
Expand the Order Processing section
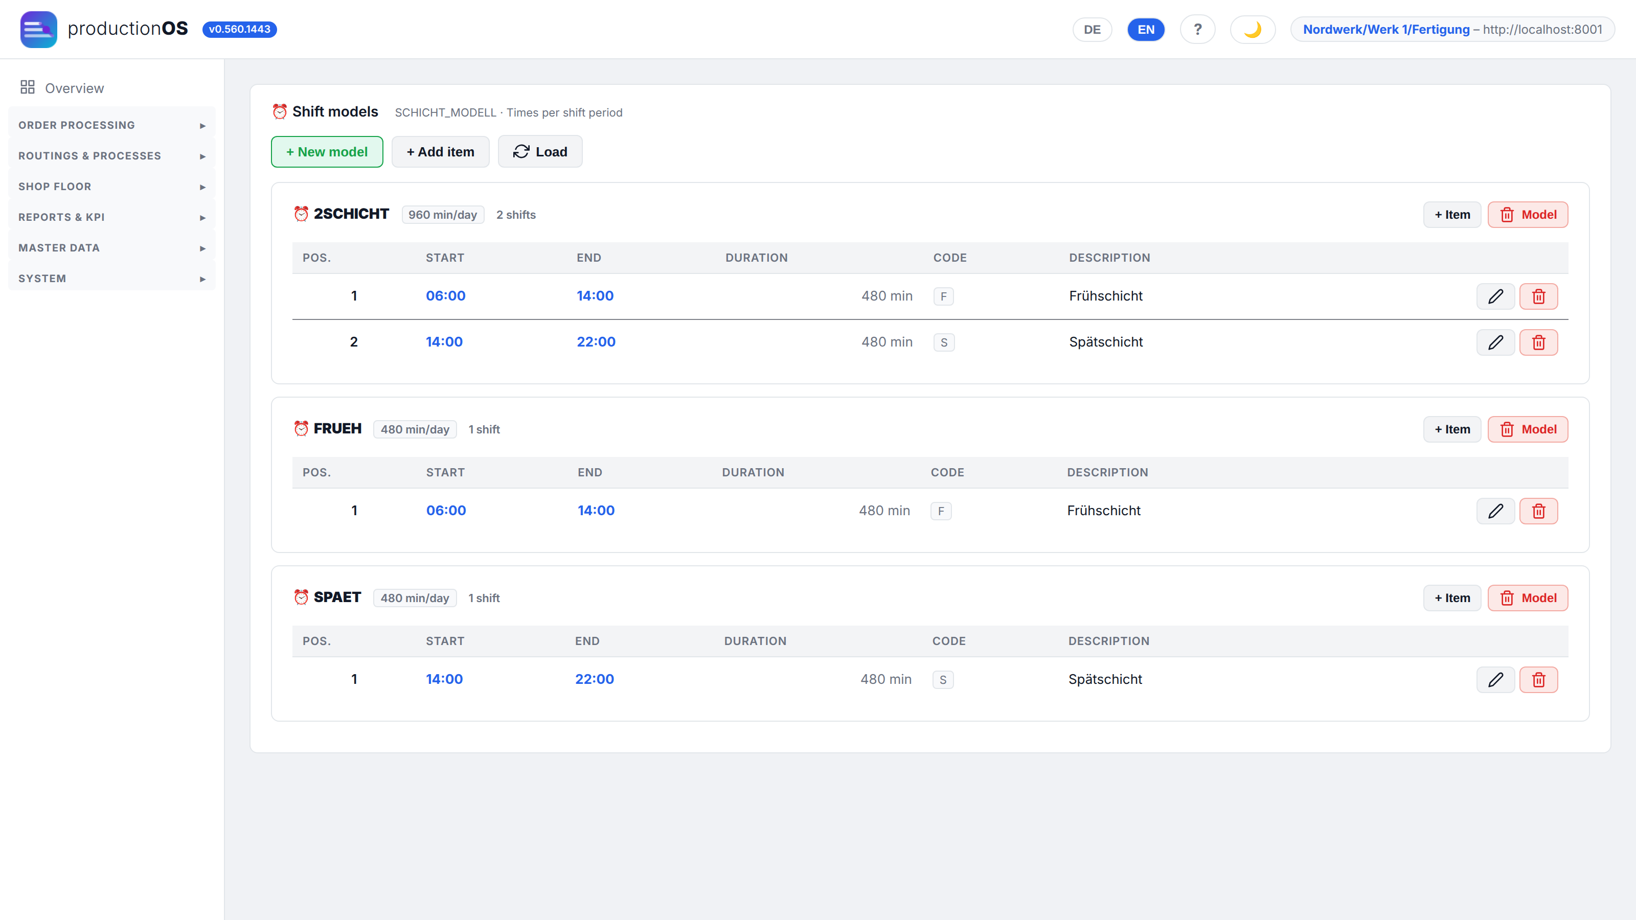[x=112, y=125]
